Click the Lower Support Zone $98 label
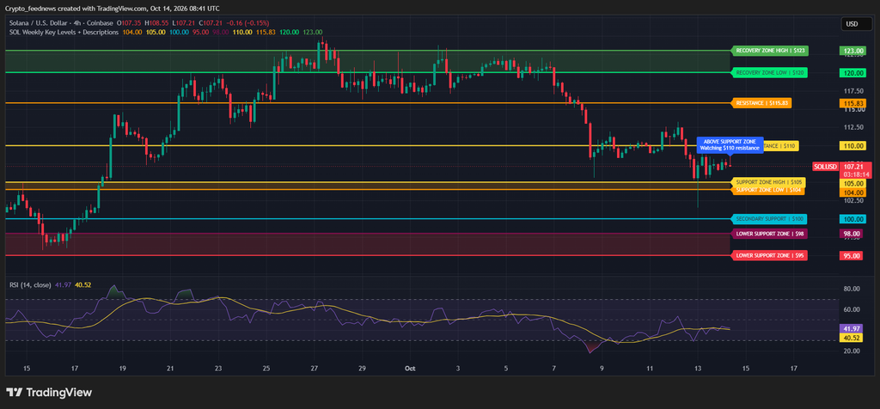 [x=770, y=234]
